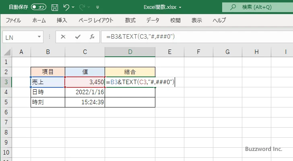Click cell with date 2022/1/16
293x161 pixels.
(85, 92)
